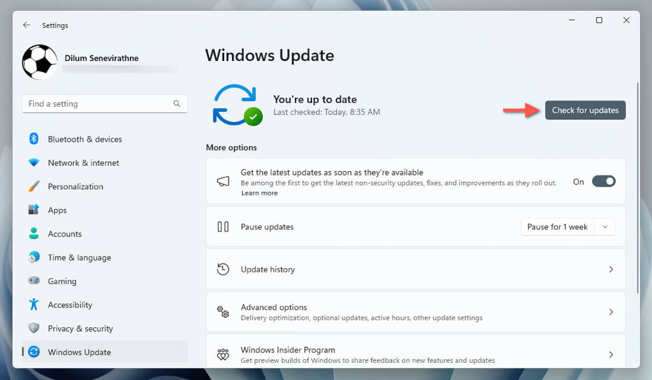Click the Update history clock icon
This screenshot has height=380, width=652.
coord(223,269)
